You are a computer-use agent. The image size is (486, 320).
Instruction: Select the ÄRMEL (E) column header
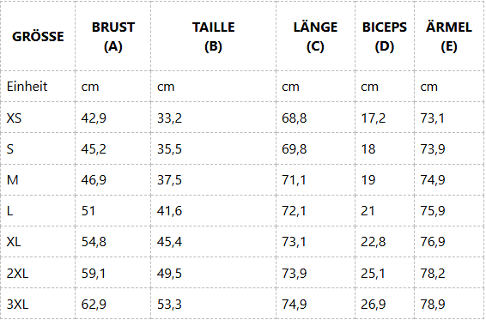tap(449, 37)
